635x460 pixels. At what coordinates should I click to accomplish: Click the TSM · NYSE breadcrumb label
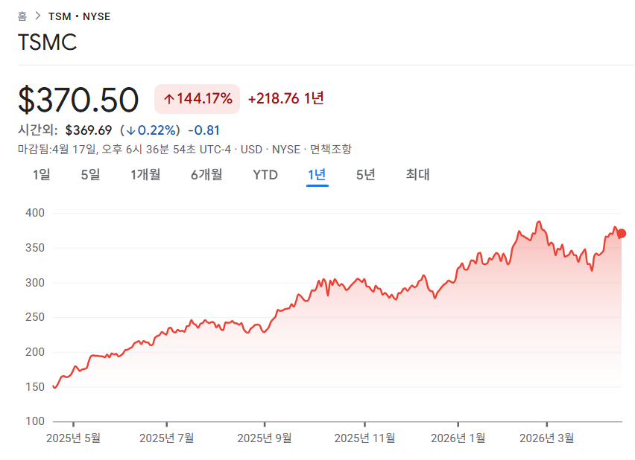tap(78, 15)
